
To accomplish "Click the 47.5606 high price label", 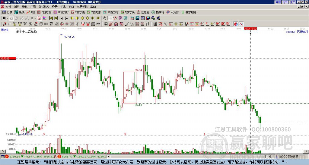I will (69, 37).
